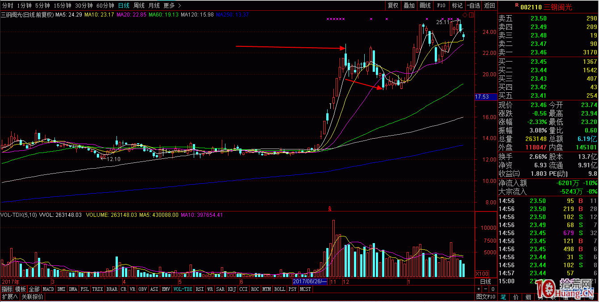The height and width of the screenshot is (302, 599).
Task: Switch indicator to BRAR
Action: (x=112, y=289)
